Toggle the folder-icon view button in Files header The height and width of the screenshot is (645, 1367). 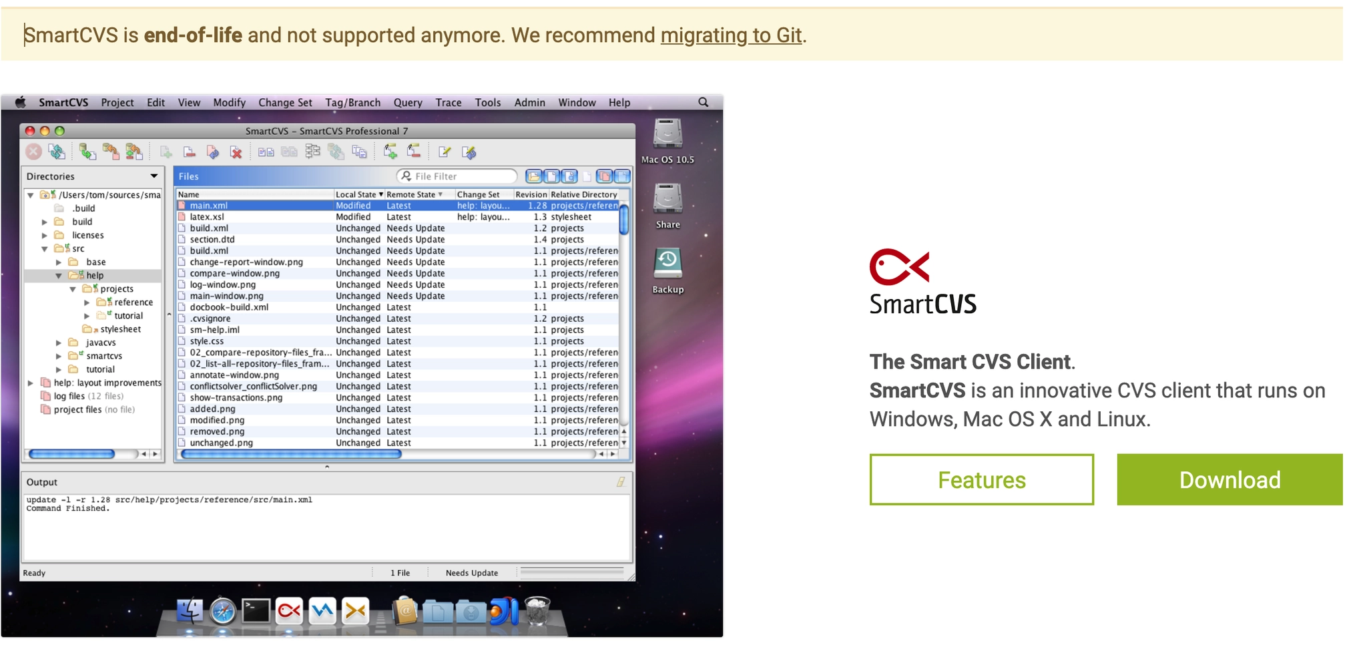533,176
